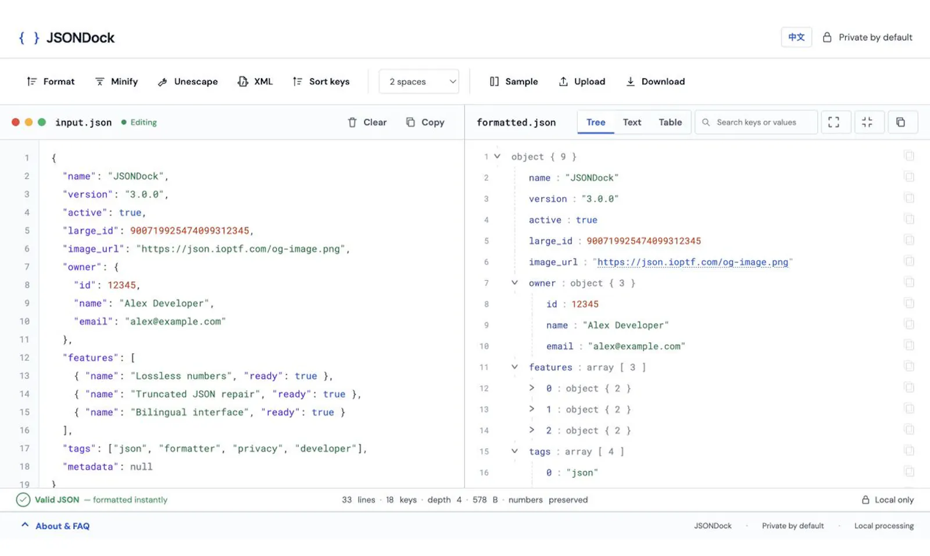Minify the JSON
This screenshot has height=556, width=930.
point(116,81)
